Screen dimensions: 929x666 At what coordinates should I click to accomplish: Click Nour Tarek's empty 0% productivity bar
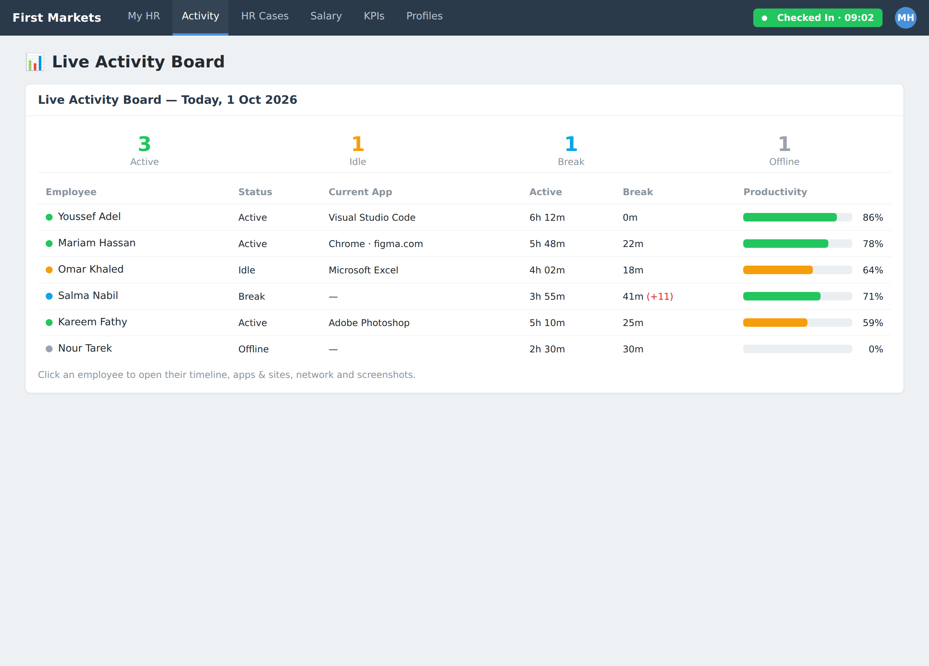797,349
